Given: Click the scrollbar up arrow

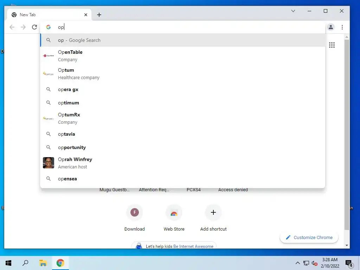Looking at the screenshot, I should click(x=347, y=37).
